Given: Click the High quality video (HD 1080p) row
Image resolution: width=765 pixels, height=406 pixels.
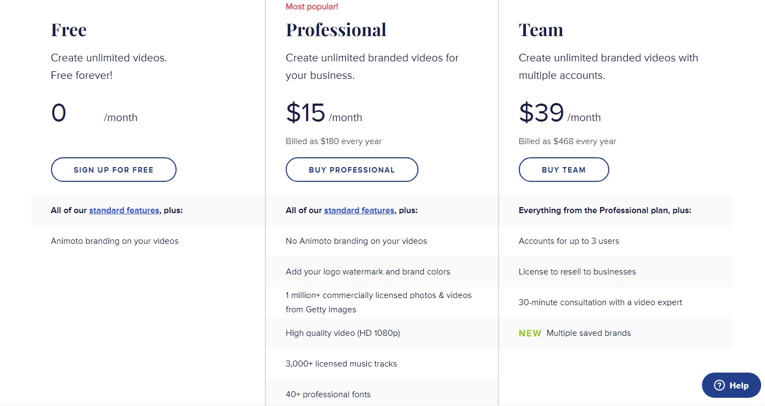Looking at the screenshot, I should point(382,333).
